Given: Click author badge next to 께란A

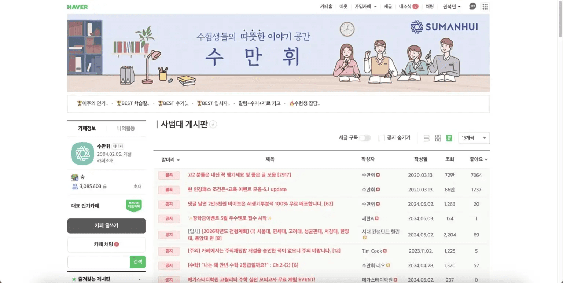Looking at the screenshot, I should [376, 218].
